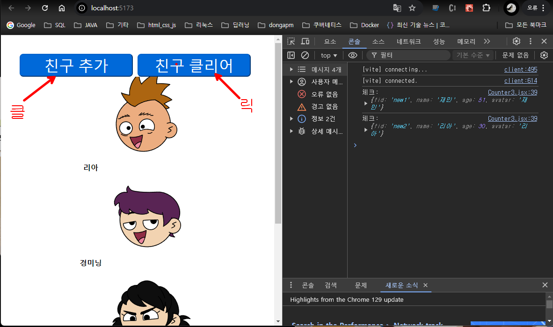Open Chrome three-dot menu

pyautogui.click(x=544, y=8)
